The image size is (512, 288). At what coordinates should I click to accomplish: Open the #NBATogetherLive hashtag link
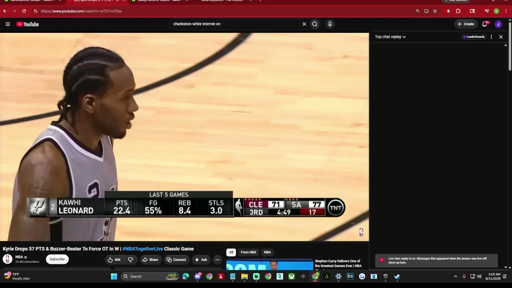coord(143,249)
